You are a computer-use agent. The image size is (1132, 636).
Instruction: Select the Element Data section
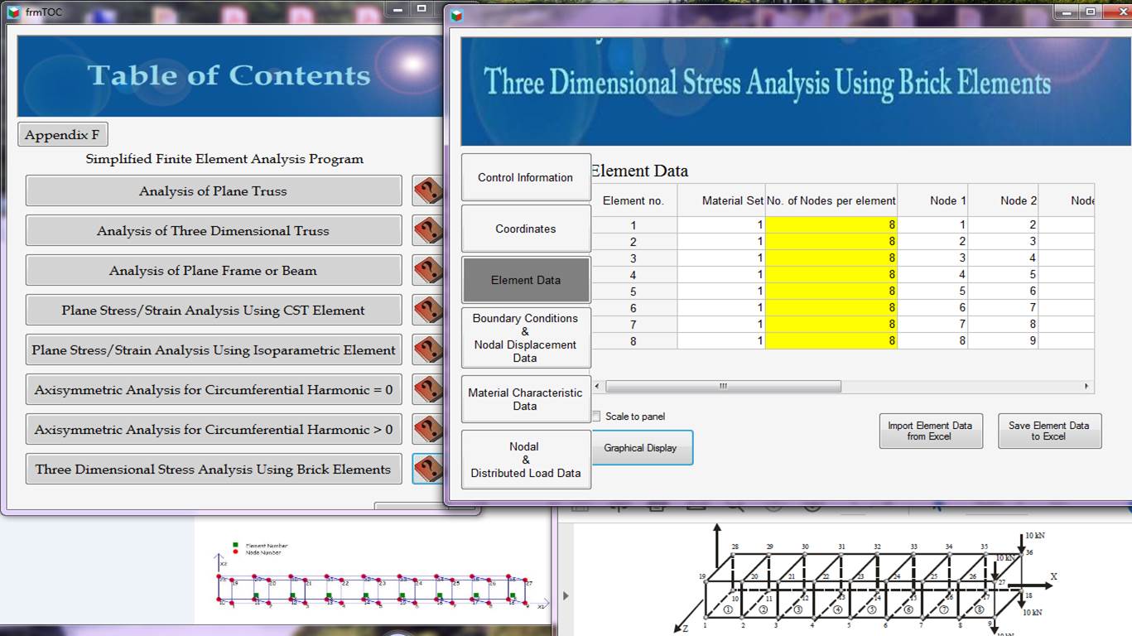[x=526, y=280]
